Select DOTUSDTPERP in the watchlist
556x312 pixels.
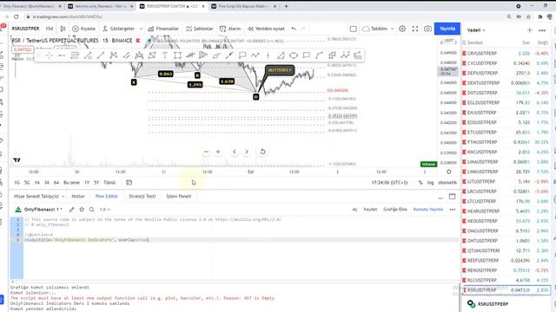[506, 93]
